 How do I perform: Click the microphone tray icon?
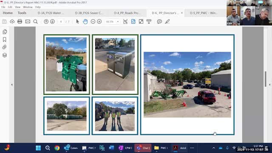227,148
